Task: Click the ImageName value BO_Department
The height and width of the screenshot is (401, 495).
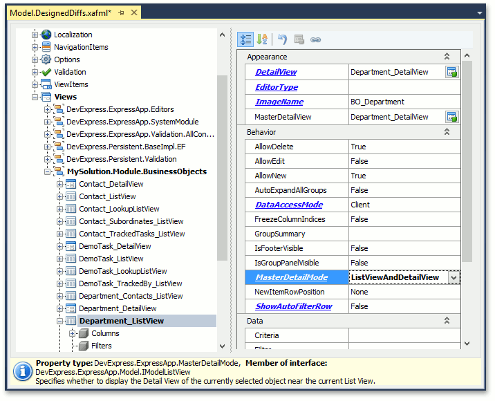Action: [x=377, y=102]
